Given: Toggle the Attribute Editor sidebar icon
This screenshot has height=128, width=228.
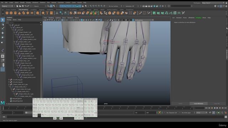Looking at the screenshot, I should click(221, 6).
